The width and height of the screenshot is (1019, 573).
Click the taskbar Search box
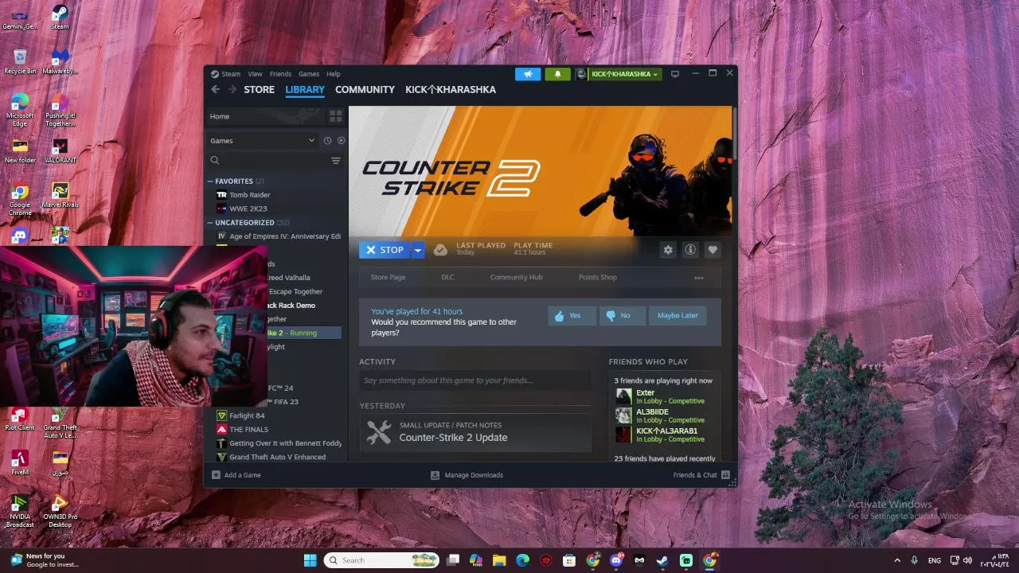coord(382,560)
